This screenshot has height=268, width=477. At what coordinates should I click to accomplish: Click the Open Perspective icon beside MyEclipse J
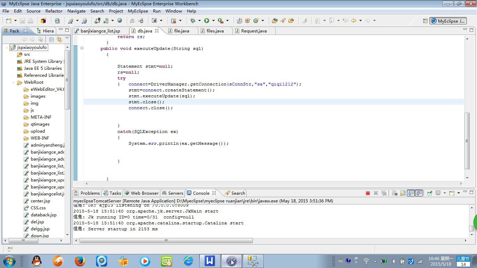pyautogui.click(x=425, y=21)
